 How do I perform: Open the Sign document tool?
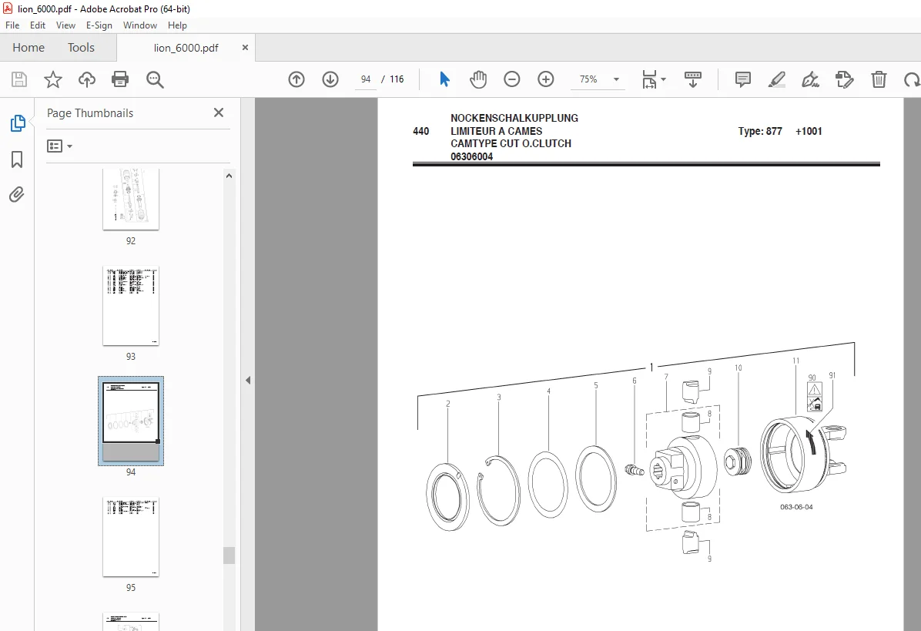tap(811, 79)
